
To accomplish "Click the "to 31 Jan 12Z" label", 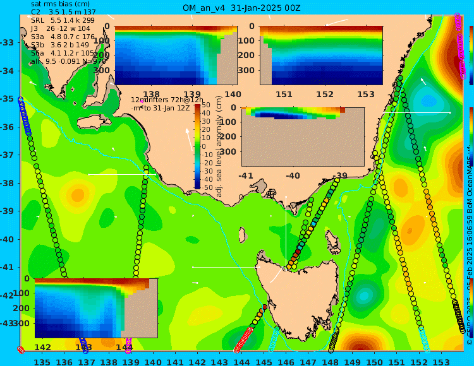I will pos(167,108).
